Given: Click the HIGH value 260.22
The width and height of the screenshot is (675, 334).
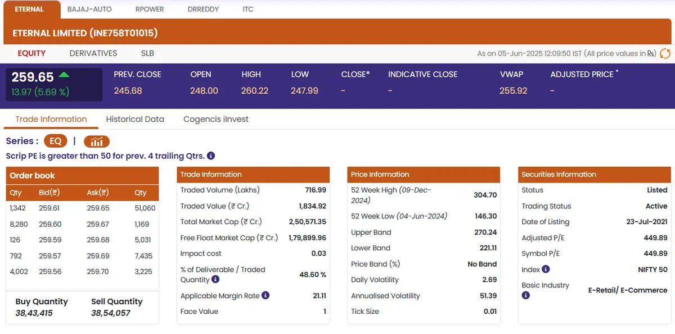Looking at the screenshot, I should 255,90.
